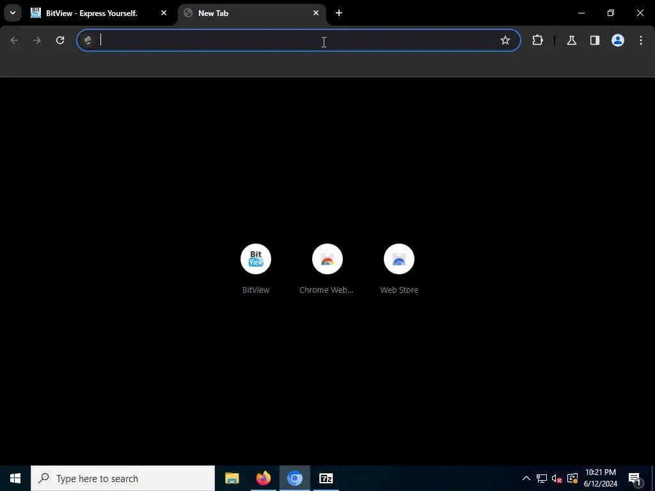Open the BitView shortcut tile

(x=256, y=269)
